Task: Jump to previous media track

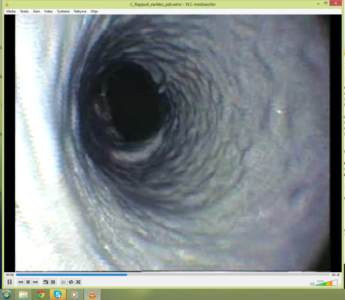Action: point(21,282)
